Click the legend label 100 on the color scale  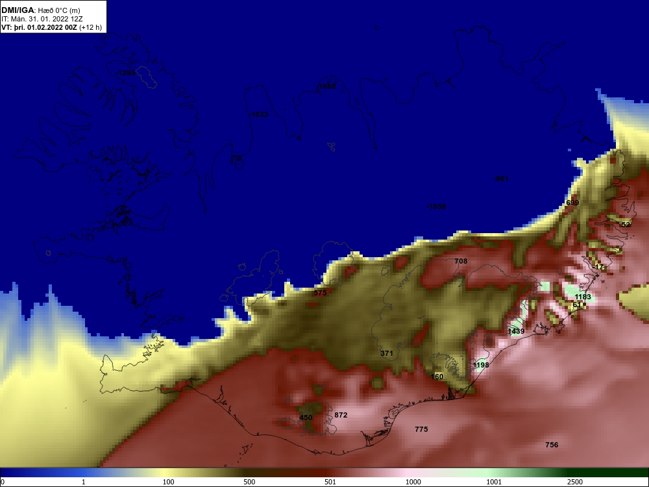[169, 482]
